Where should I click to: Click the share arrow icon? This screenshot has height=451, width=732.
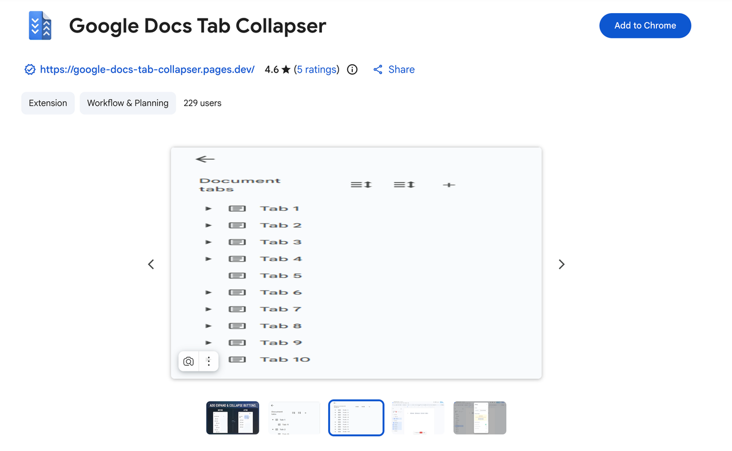[378, 70]
